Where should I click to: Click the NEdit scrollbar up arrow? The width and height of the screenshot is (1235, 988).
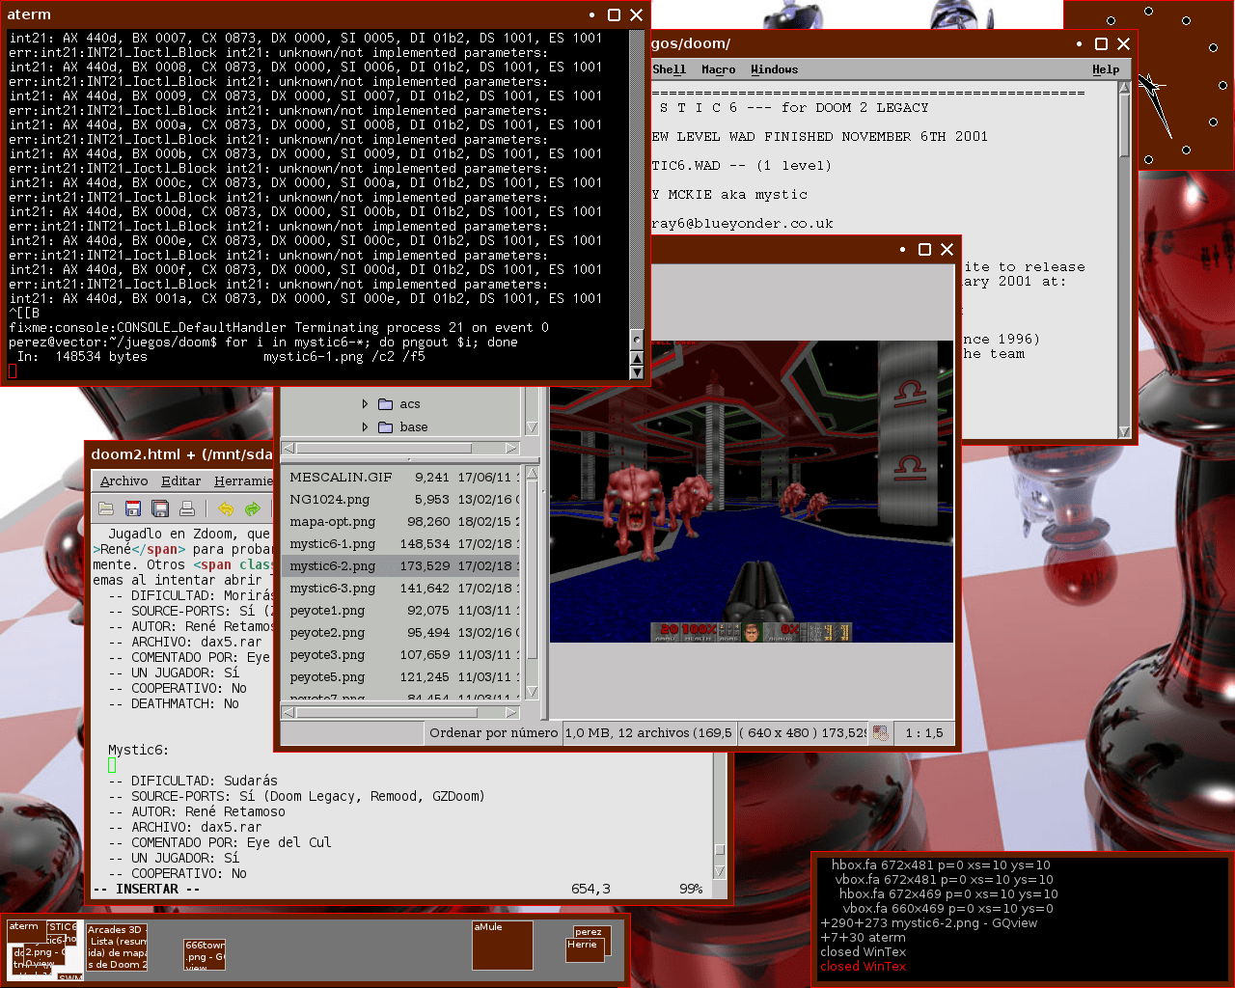coord(1124,88)
